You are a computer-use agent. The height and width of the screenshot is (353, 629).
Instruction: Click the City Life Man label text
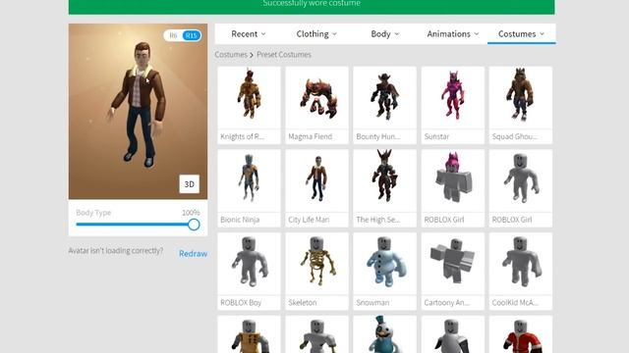click(x=309, y=220)
